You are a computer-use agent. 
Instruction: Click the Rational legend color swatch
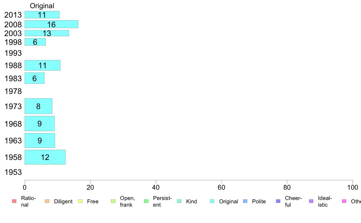tap(14, 201)
